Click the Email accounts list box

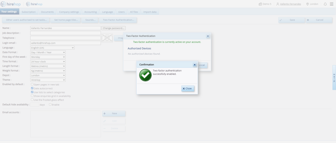(65, 124)
